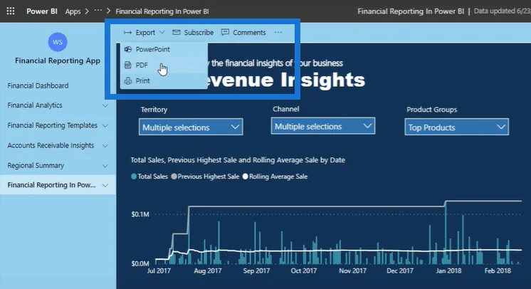531x289 pixels.
Task: Toggle the Total Sales legend series
Action: coord(149,177)
